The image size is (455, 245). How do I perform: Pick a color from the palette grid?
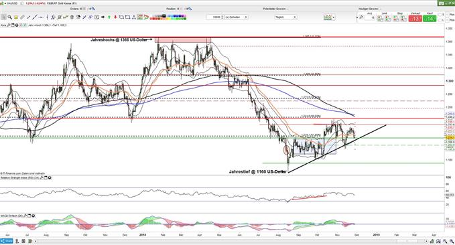coord(169,17)
